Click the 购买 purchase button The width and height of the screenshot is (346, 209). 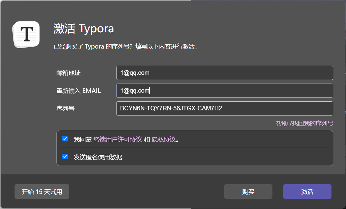click(x=248, y=192)
